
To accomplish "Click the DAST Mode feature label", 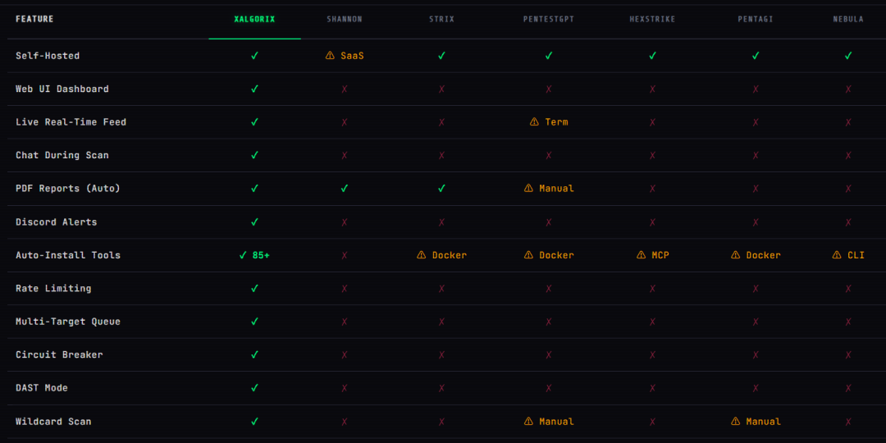I will [42, 388].
